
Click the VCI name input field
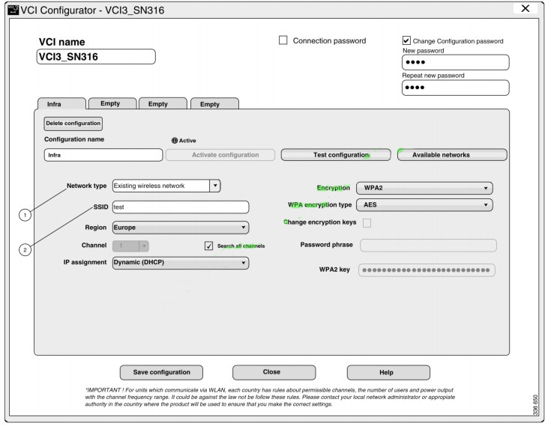pyautogui.click(x=96, y=56)
